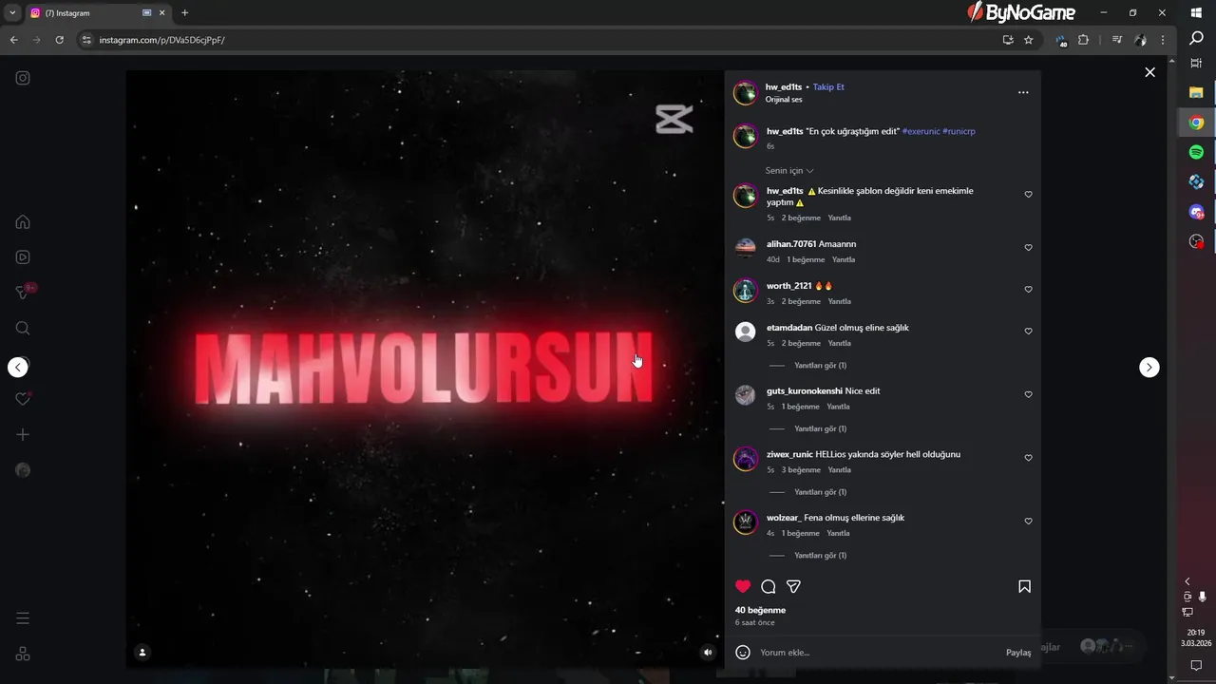Expand the 'Senin için' comment sorting dropdown
The height and width of the screenshot is (684, 1216).
tap(789, 171)
